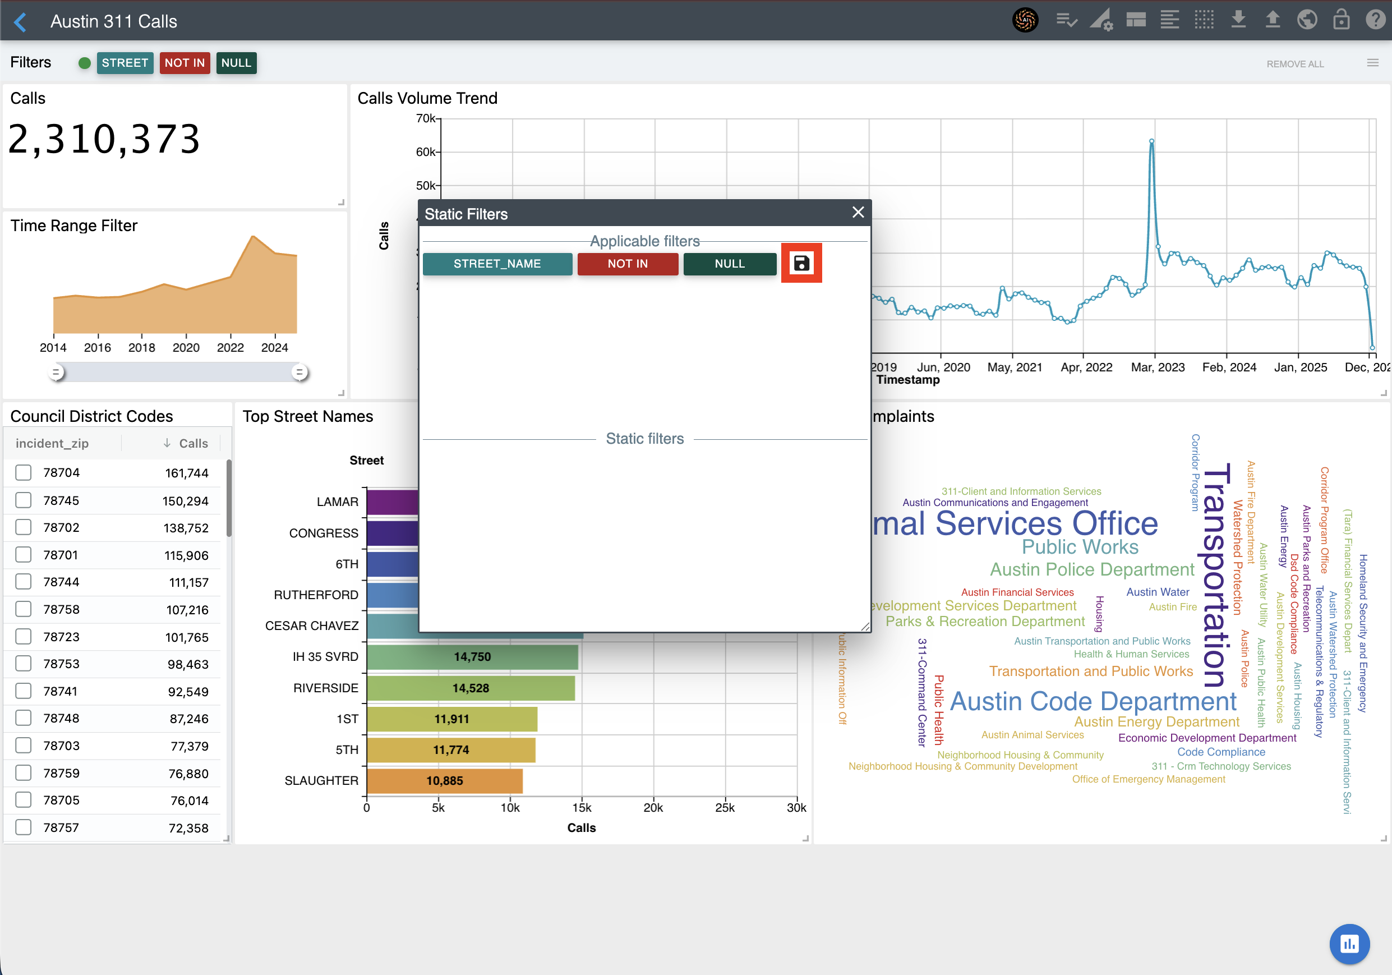The height and width of the screenshot is (975, 1392).
Task: Tick the 78745 zip checkbox
Action: tap(24, 500)
